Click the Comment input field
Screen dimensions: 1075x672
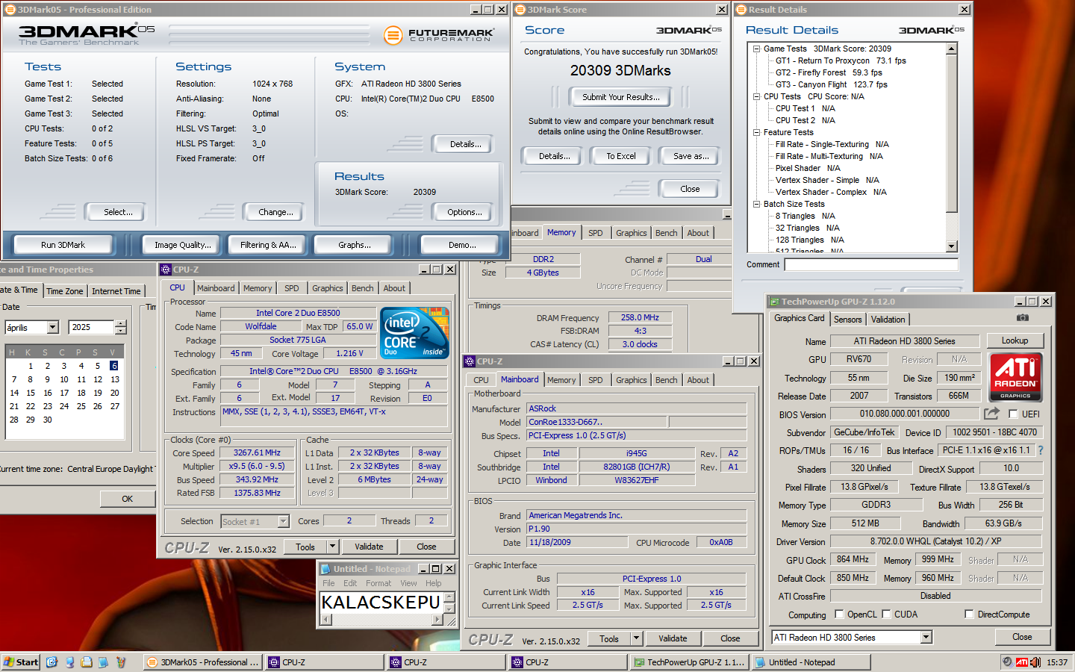pyautogui.click(x=870, y=264)
